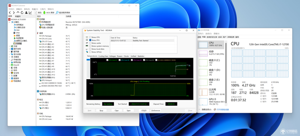Click the Clear button in stability test

click(117, 111)
